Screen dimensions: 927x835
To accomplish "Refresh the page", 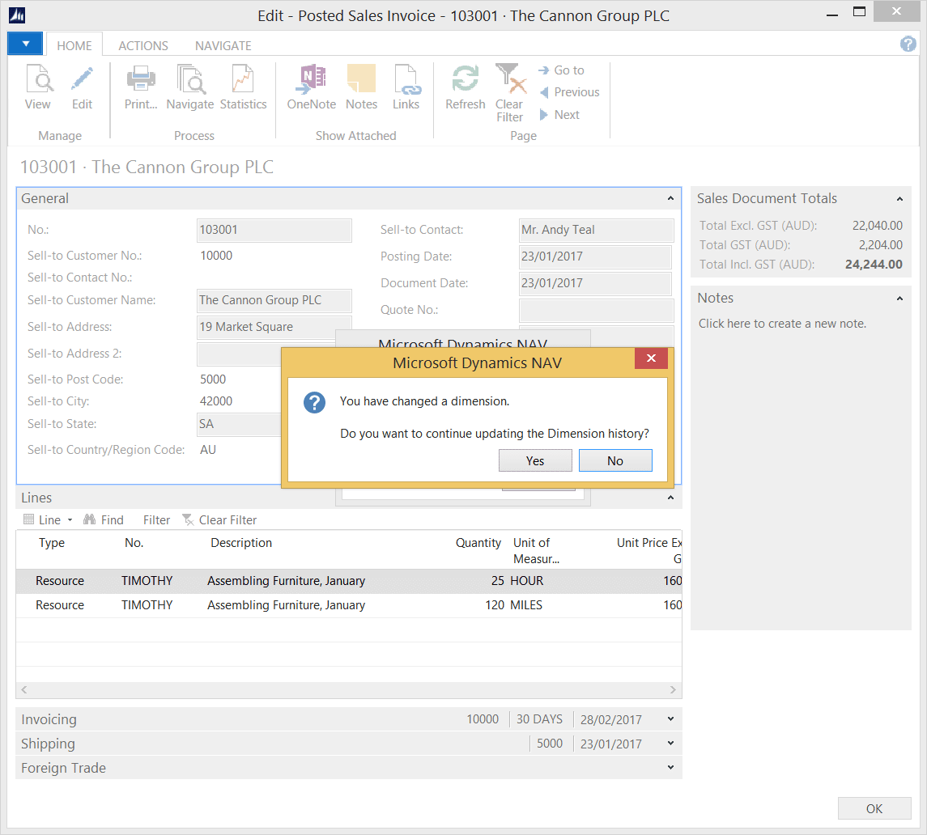I will (x=466, y=87).
